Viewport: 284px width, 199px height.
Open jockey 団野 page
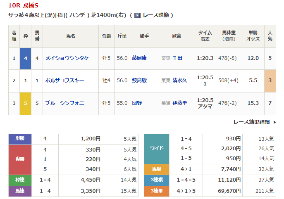(137, 103)
